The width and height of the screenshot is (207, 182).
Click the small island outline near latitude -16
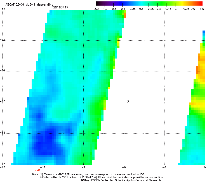point(128,101)
